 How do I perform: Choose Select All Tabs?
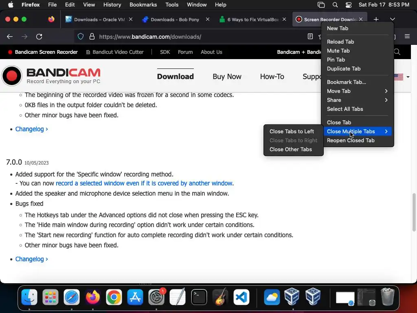tap(358, 109)
